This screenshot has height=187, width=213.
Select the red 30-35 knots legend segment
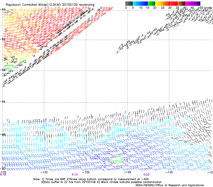pos(174,3)
